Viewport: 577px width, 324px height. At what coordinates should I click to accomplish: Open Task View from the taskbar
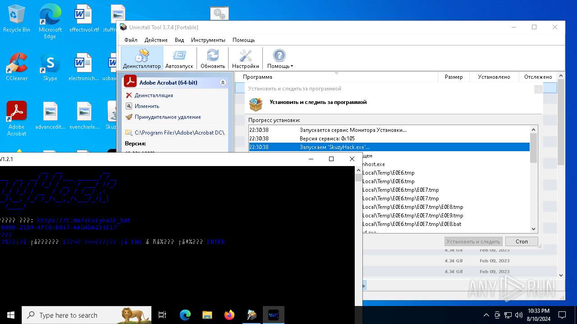point(163,315)
